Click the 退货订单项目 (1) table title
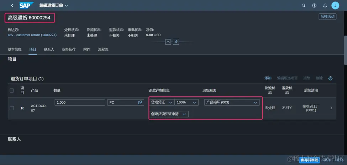The image size is (347, 165). (27, 78)
